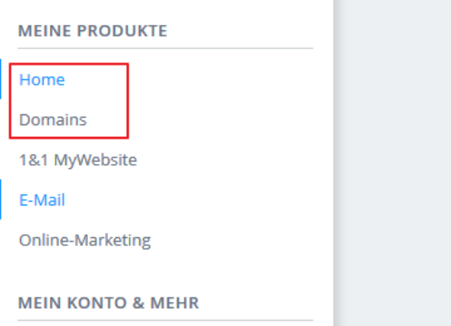Image resolution: width=451 pixels, height=326 pixels.
Task: Click the word KONTO in lower heading
Action: (97, 303)
